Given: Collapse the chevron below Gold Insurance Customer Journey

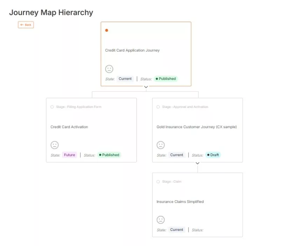Looking at the screenshot, I should 198,163.
